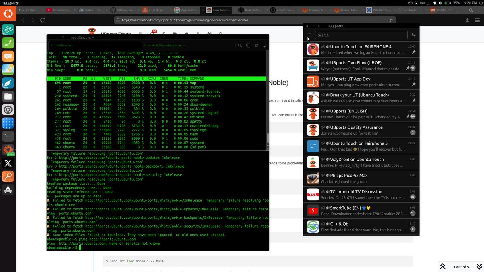Open terminal settings gear icon
Image resolution: width=484 pixels, height=272 pixels.
point(256,46)
